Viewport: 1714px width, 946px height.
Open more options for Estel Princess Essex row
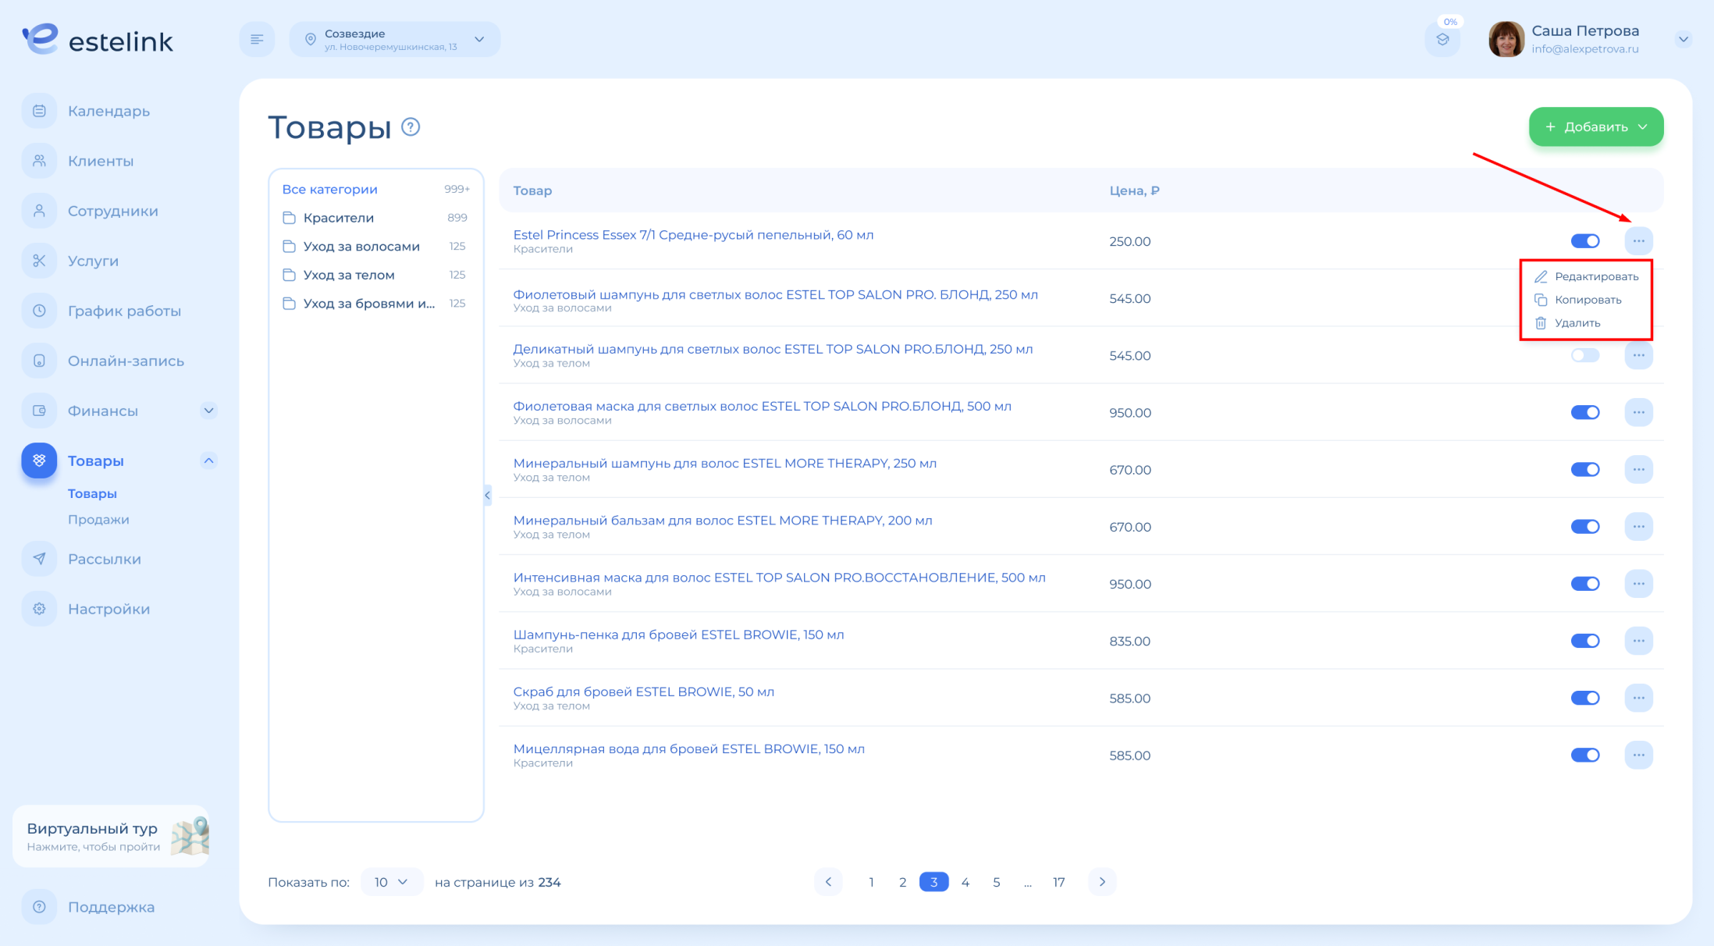1638,241
